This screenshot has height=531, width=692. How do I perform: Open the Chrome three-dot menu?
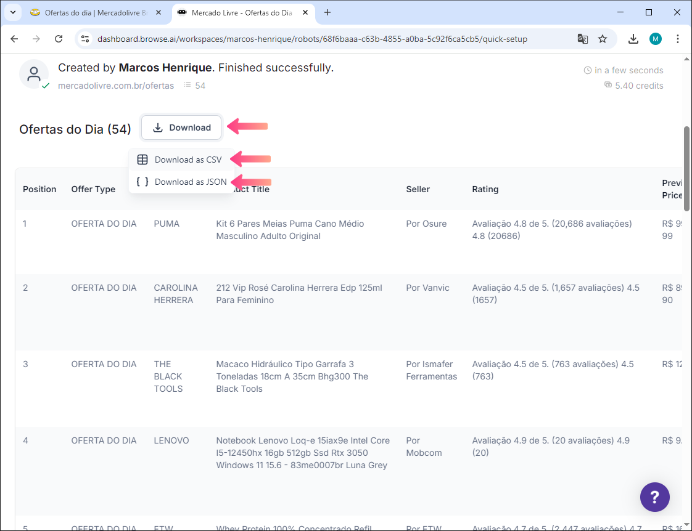[677, 39]
